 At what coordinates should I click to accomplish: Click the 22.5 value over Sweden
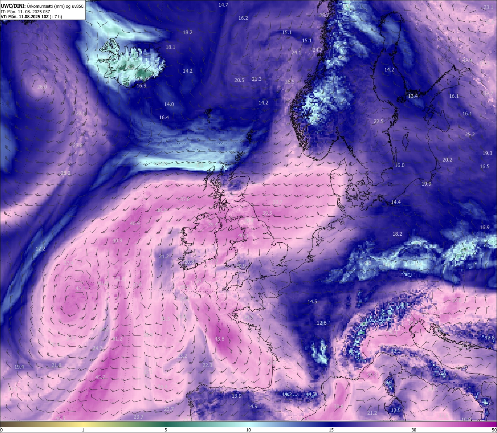tap(379, 121)
